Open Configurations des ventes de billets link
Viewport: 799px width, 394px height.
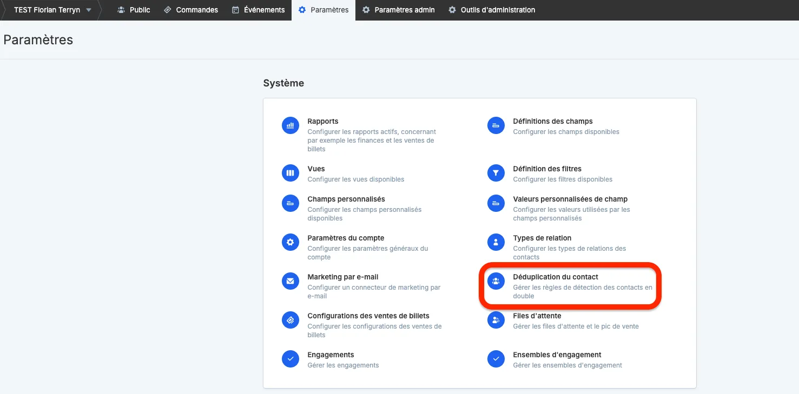[368, 316]
